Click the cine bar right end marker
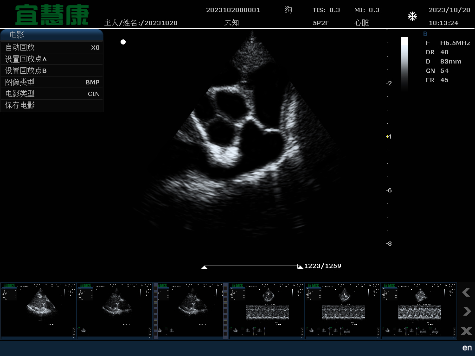The width and height of the screenshot is (475, 356). pyautogui.click(x=300, y=267)
